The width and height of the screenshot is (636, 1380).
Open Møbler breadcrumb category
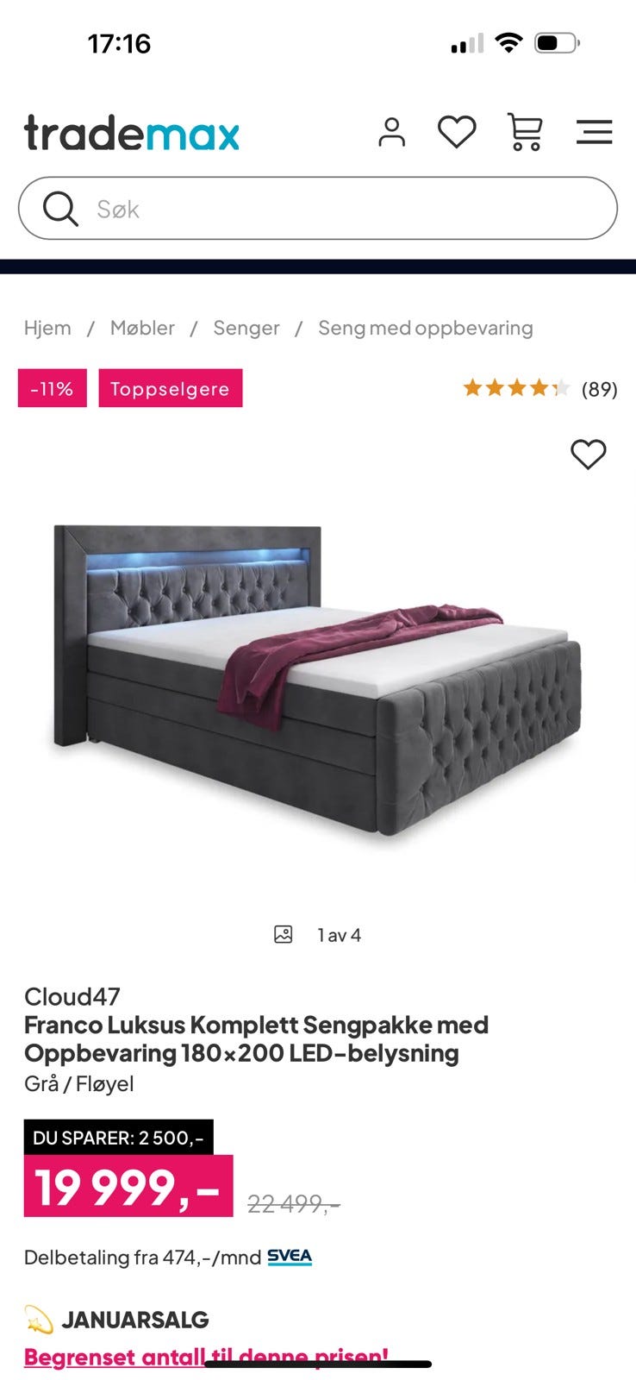tap(142, 328)
